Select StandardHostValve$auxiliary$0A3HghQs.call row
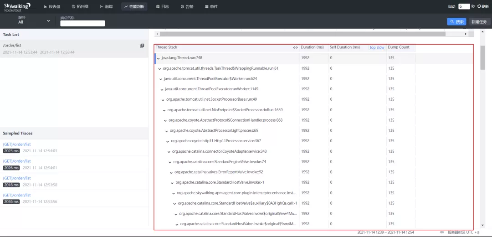The width and height of the screenshot is (492, 237). [x=314, y=203]
